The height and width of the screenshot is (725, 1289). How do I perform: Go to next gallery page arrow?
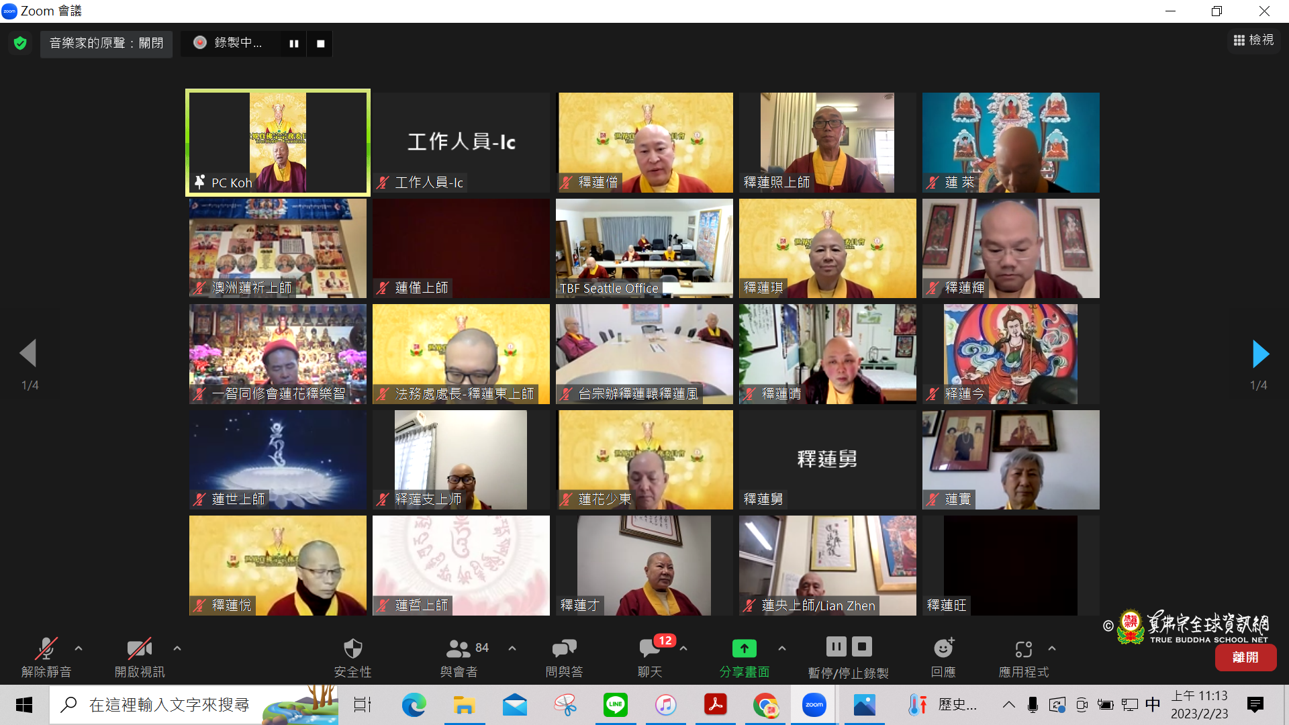click(1260, 354)
